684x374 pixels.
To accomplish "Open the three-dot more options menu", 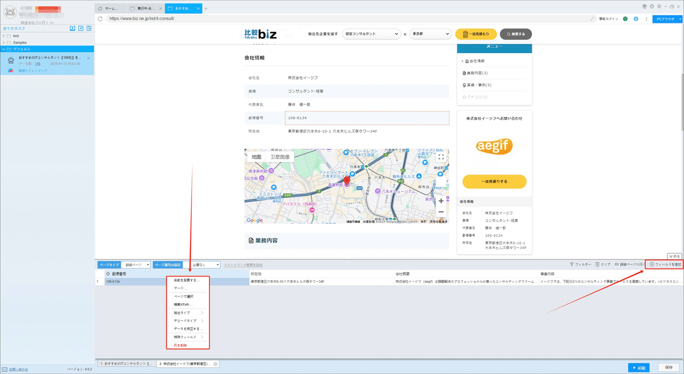I will click(646, 19).
